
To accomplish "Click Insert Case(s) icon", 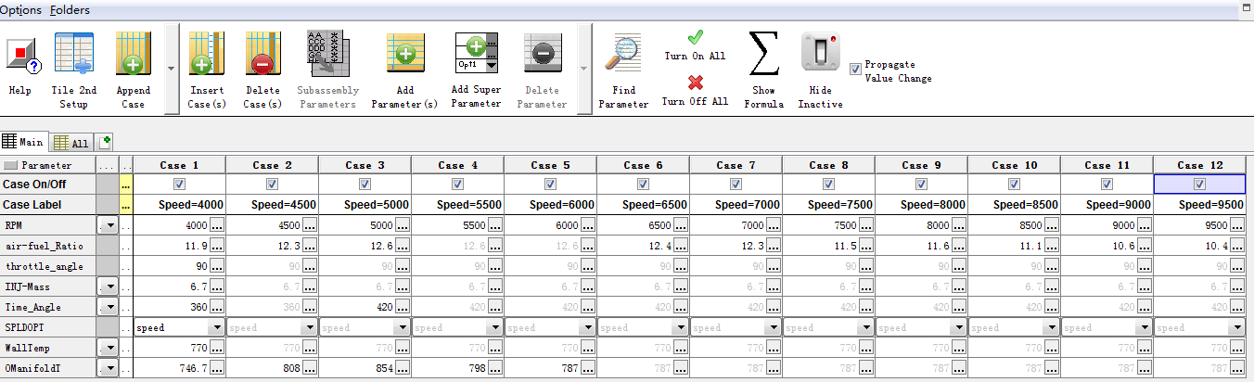I will pos(207,55).
